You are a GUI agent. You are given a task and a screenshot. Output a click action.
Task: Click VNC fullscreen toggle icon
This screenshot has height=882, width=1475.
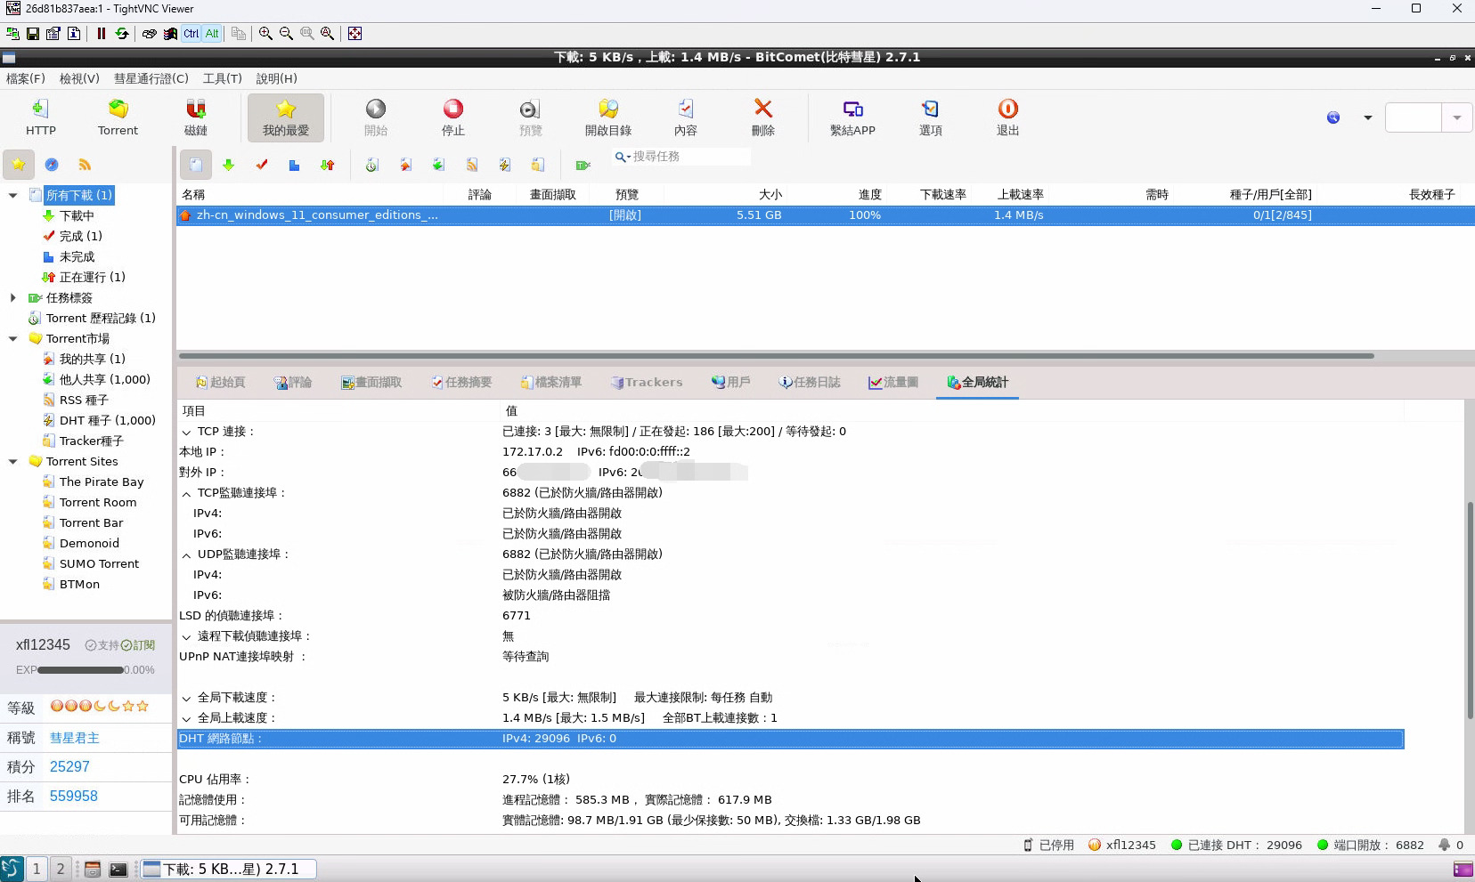point(355,34)
